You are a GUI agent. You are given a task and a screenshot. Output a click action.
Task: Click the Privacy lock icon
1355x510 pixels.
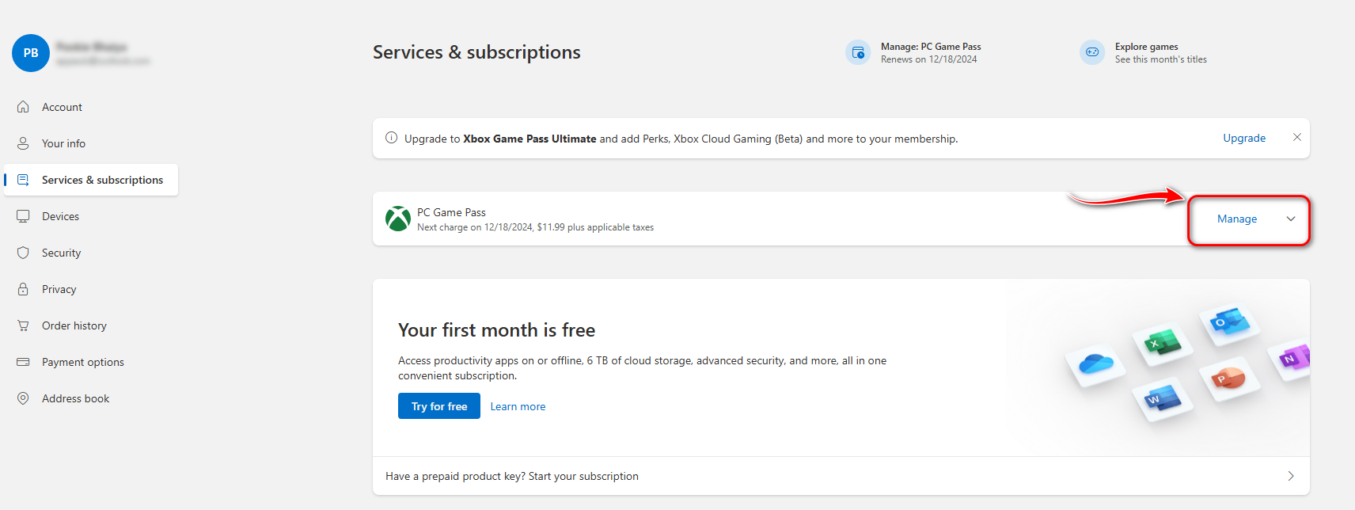point(23,289)
